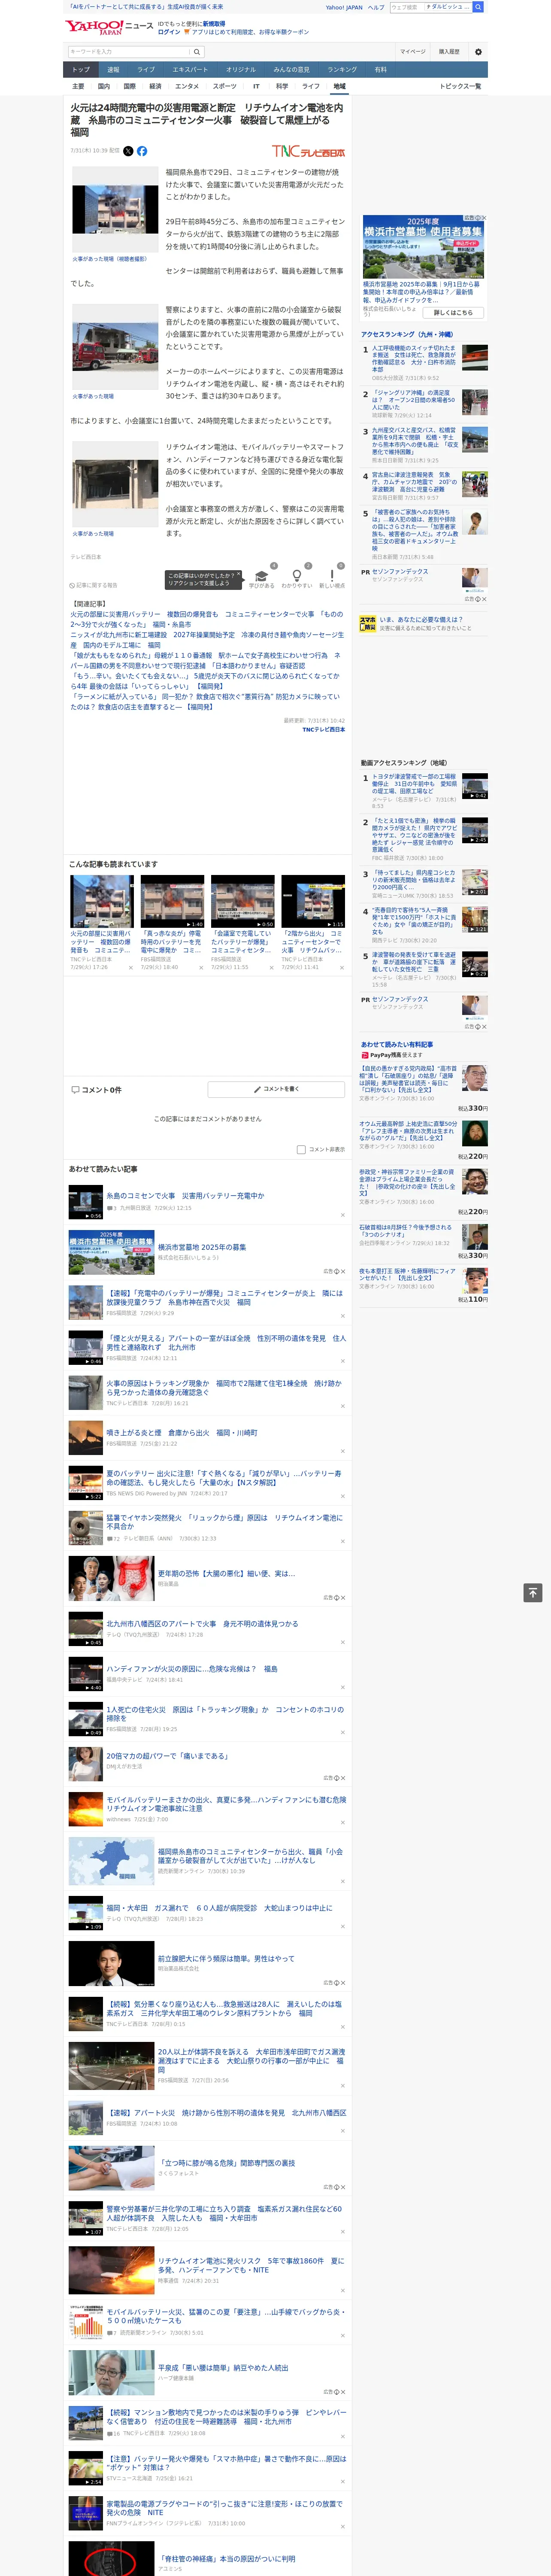Open the 会議室で充電していたバッテリーが爆発 video card
The width and height of the screenshot is (551, 2576).
pyautogui.click(x=242, y=922)
